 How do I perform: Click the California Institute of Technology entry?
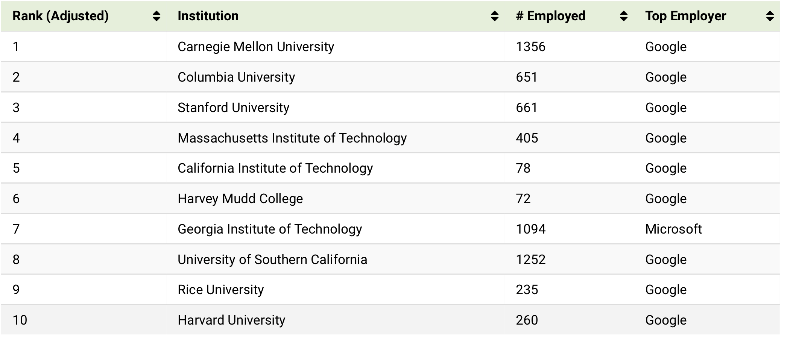(x=275, y=168)
